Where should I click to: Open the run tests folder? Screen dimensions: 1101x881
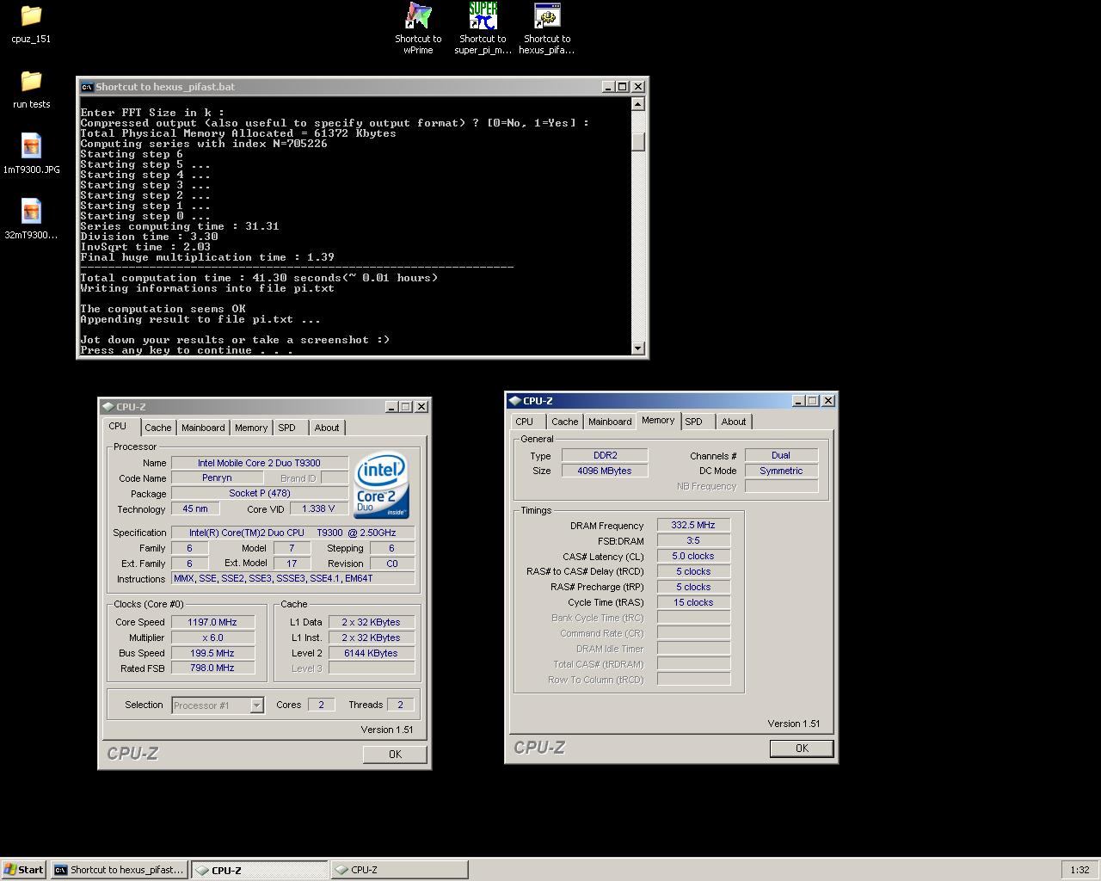tap(31, 81)
